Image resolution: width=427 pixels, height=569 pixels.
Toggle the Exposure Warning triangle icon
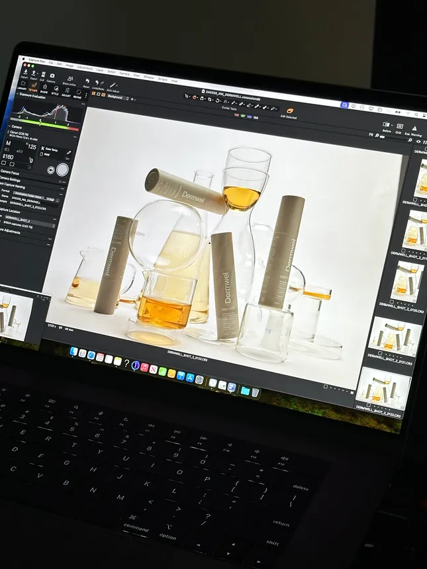[x=414, y=128]
